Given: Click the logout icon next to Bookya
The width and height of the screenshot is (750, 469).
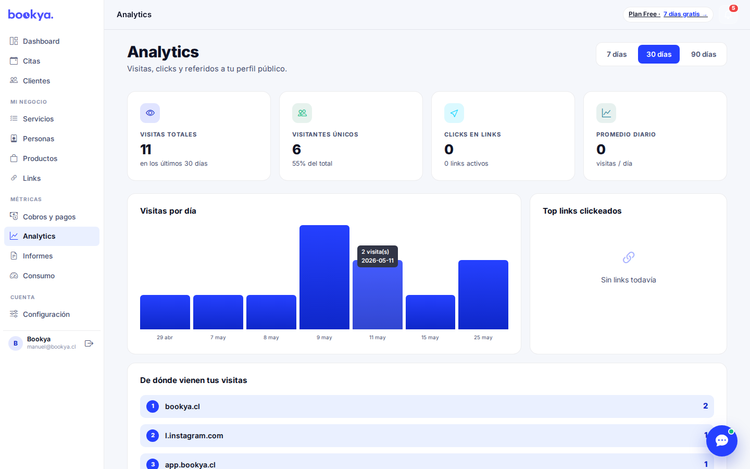Looking at the screenshot, I should pos(89,343).
